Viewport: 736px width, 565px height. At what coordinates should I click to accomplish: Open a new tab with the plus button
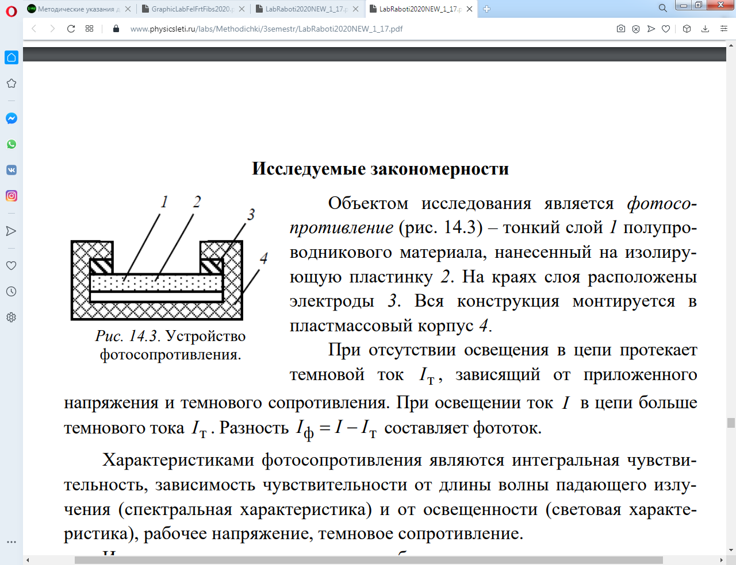486,9
